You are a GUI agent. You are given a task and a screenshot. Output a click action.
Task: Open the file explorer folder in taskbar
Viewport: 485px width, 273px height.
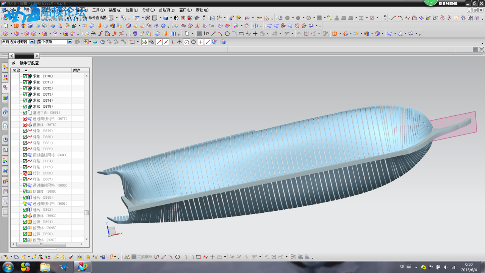[x=45, y=267]
